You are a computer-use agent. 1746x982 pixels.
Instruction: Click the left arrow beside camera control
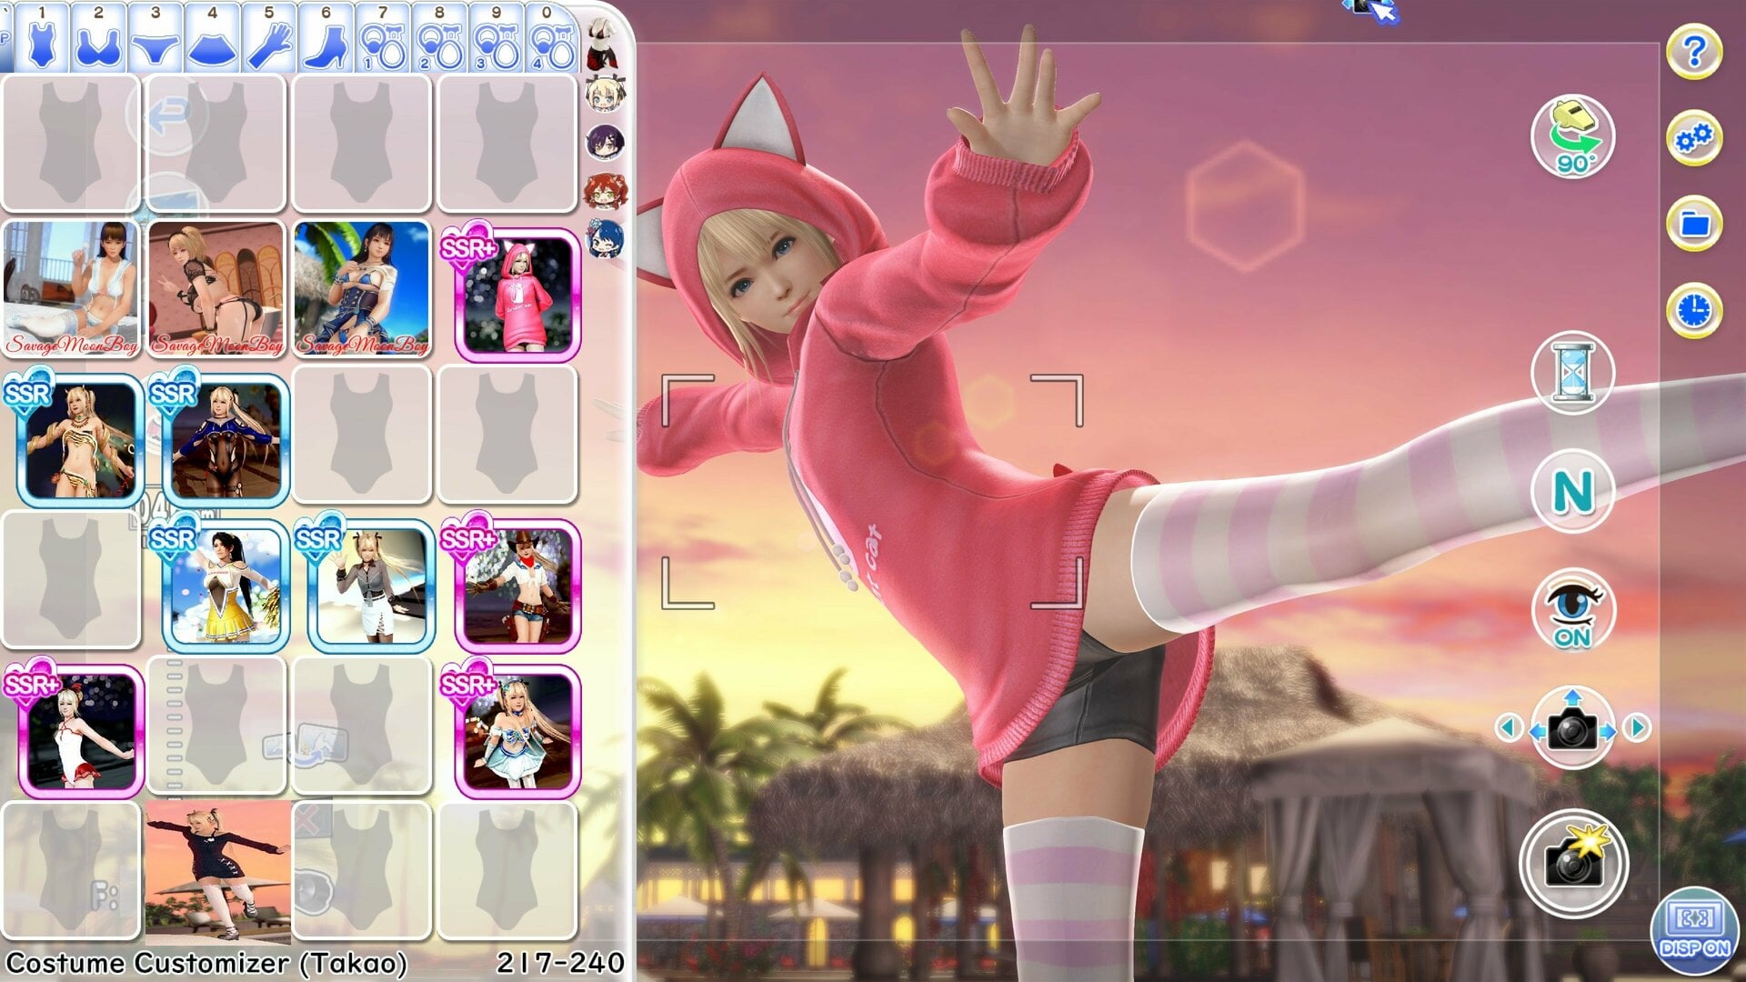click(1509, 727)
